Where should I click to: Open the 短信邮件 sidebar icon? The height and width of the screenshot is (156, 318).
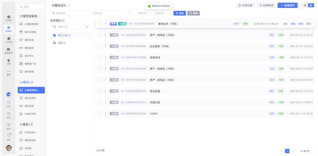[9, 51]
